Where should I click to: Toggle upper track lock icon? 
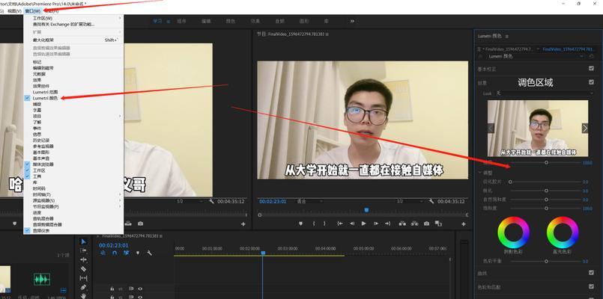click(112, 289)
